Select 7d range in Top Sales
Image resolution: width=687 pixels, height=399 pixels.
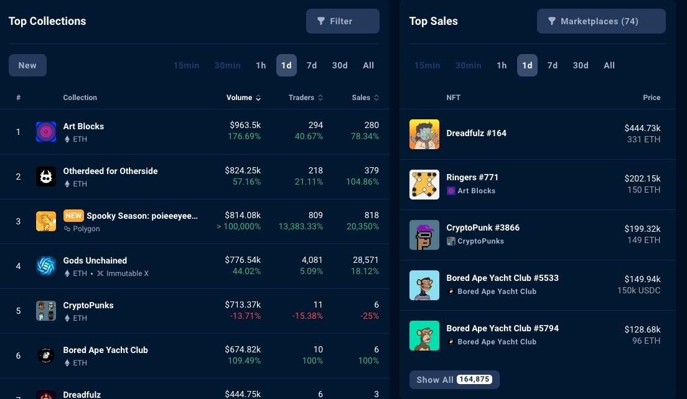tap(553, 65)
